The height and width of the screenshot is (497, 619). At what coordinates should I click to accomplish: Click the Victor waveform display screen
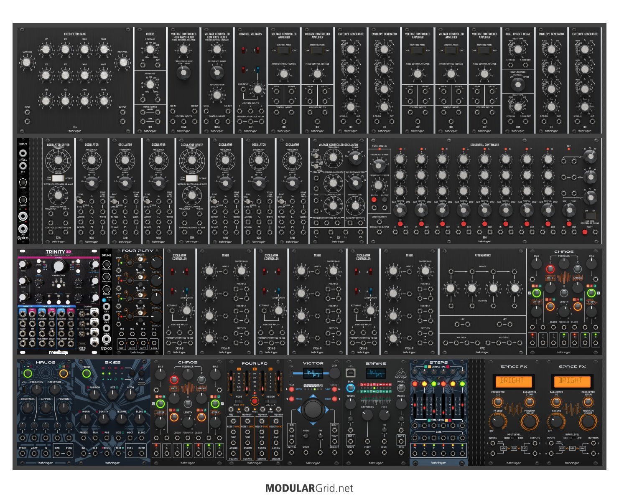[313, 374]
